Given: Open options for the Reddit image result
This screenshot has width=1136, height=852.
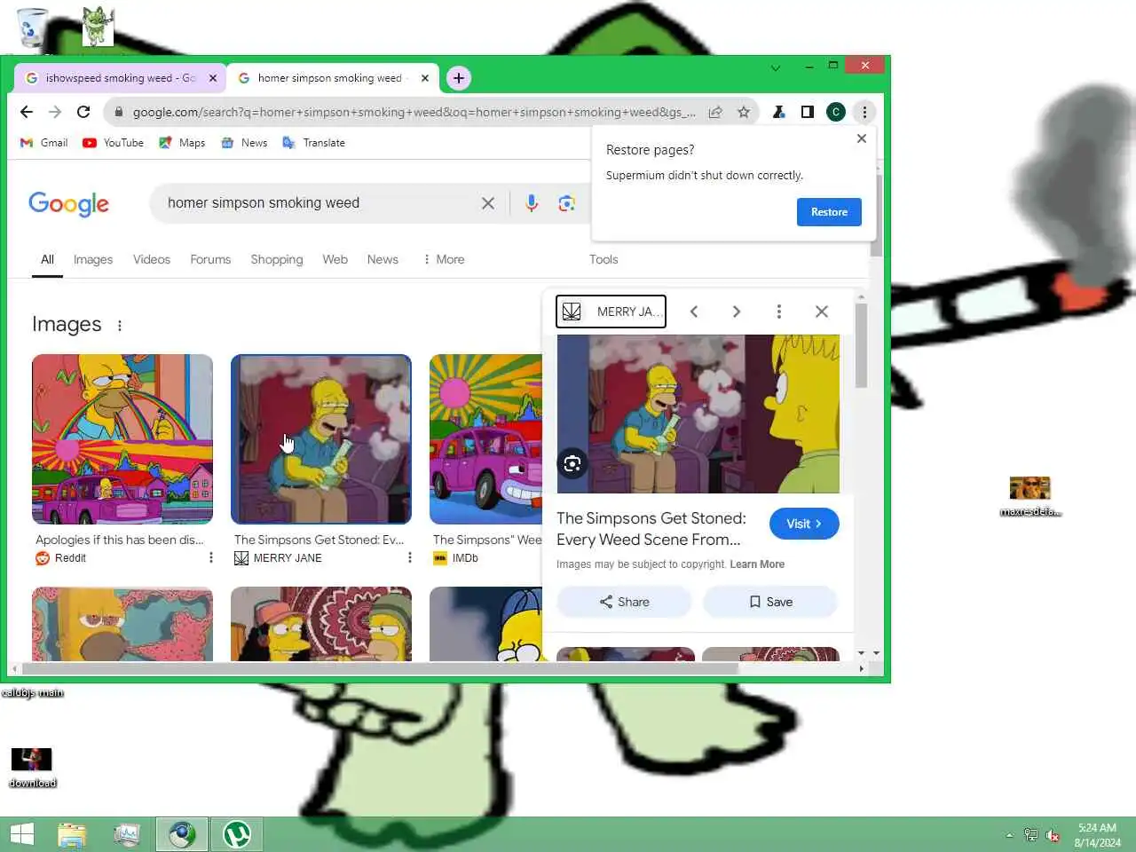Looking at the screenshot, I should (210, 558).
